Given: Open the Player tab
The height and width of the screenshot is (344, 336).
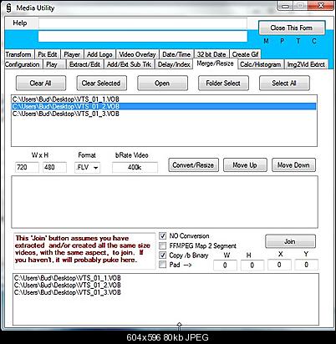Looking at the screenshot, I should [72, 54].
